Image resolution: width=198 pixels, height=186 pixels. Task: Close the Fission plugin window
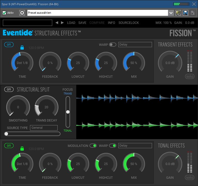pos(194,4)
